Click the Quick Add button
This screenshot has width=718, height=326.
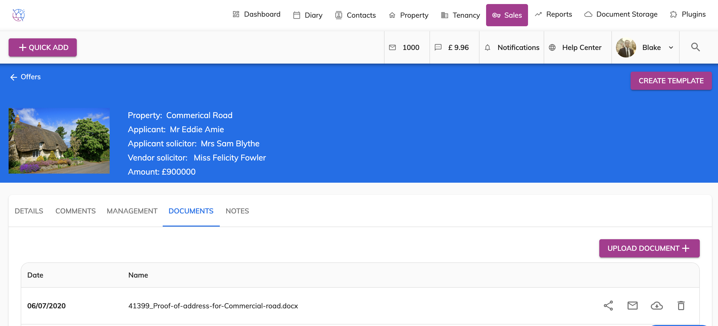point(43,47)
